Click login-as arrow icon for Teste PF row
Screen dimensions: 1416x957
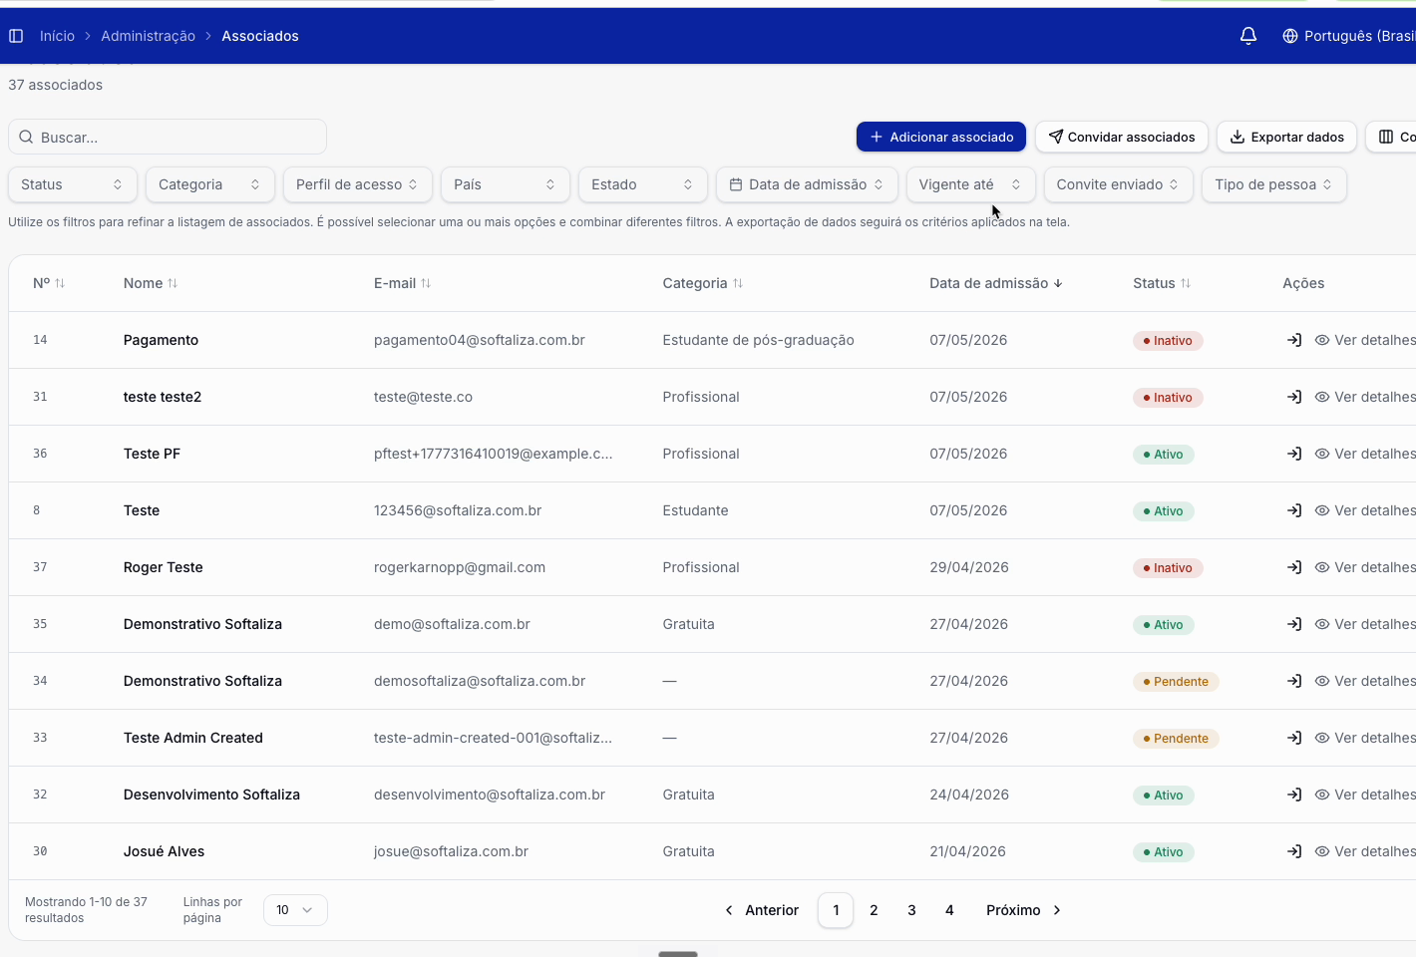[x=1294, y=454]
